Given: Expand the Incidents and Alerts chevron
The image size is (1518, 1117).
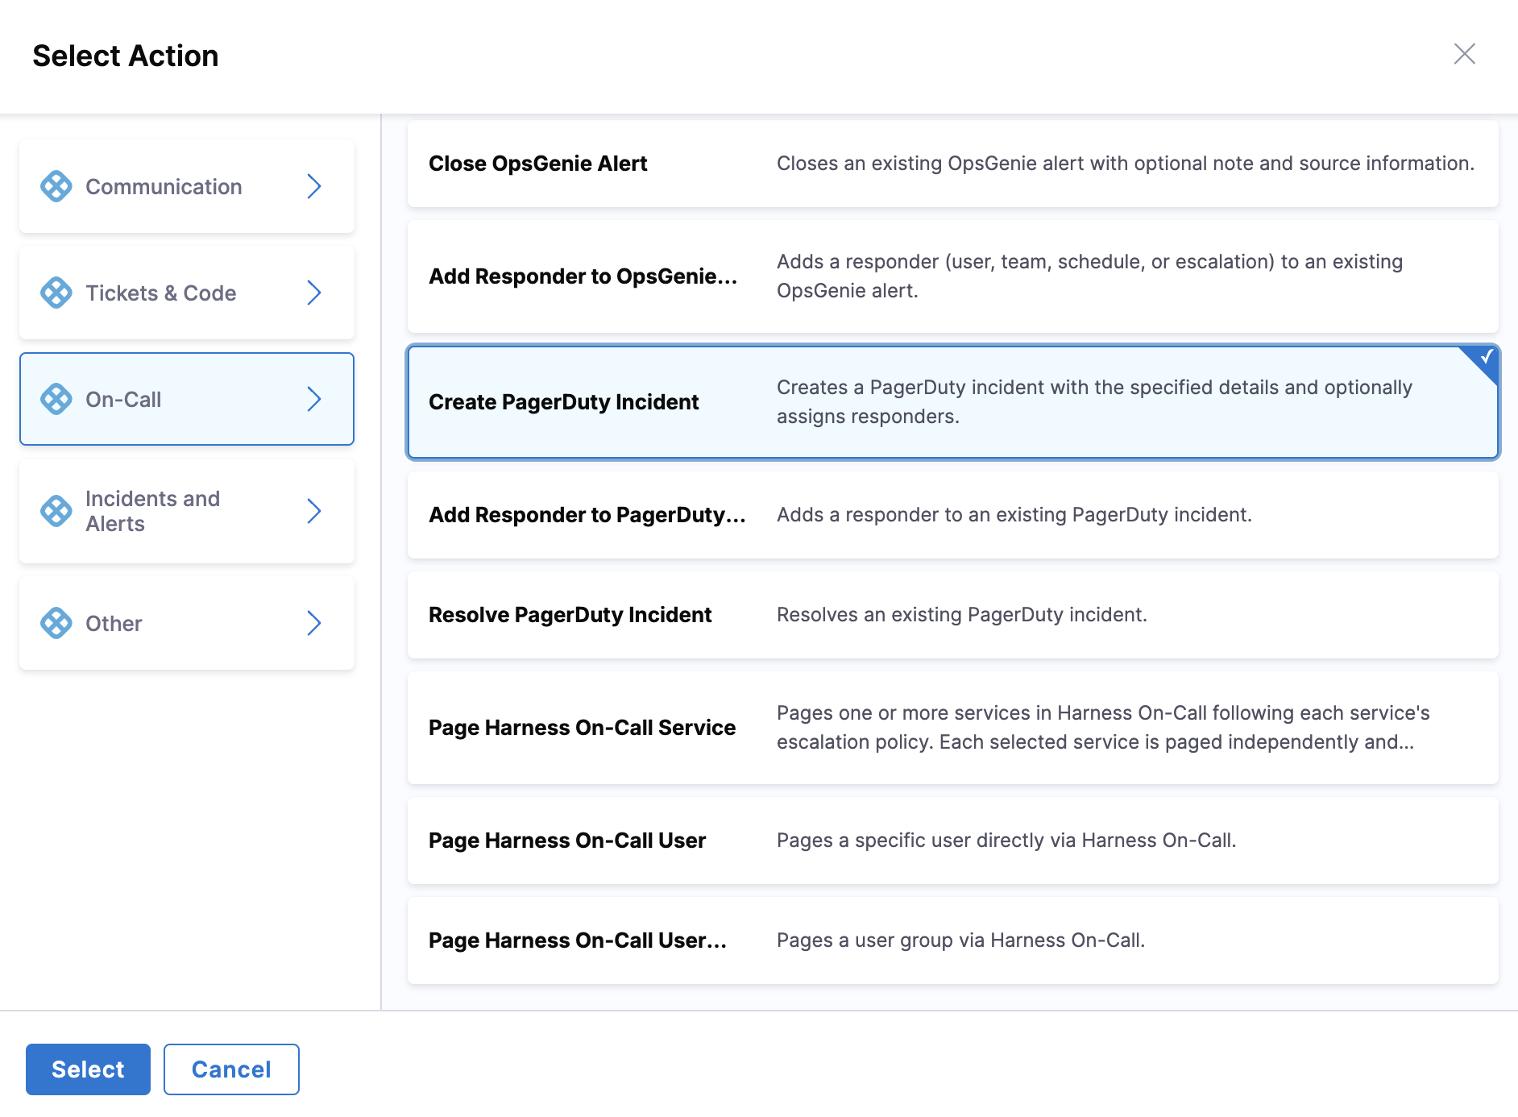Looking at the screenshot, I should click(x=314, y=511).
